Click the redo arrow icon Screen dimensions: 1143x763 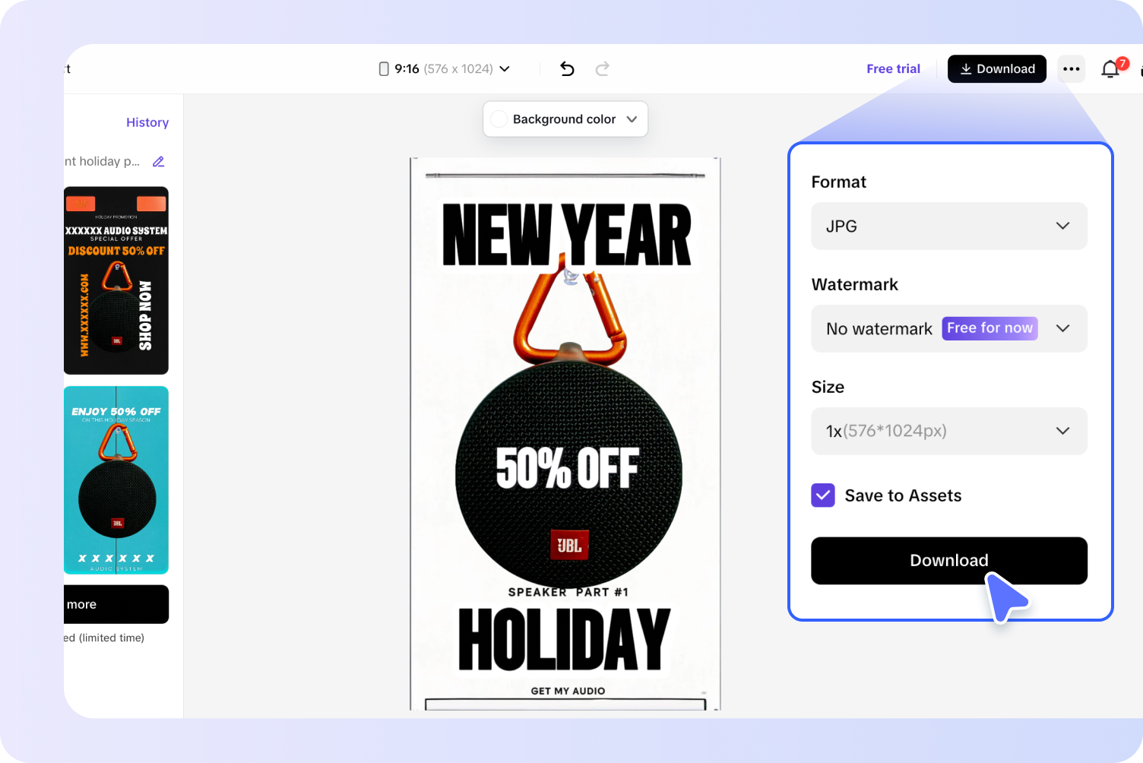click(x=602, y=69)
